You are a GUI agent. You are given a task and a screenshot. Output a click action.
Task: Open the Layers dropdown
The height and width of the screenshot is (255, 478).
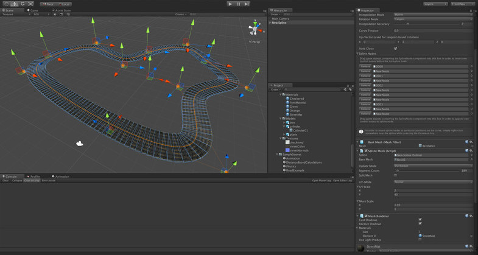click(x=435, y=4)
